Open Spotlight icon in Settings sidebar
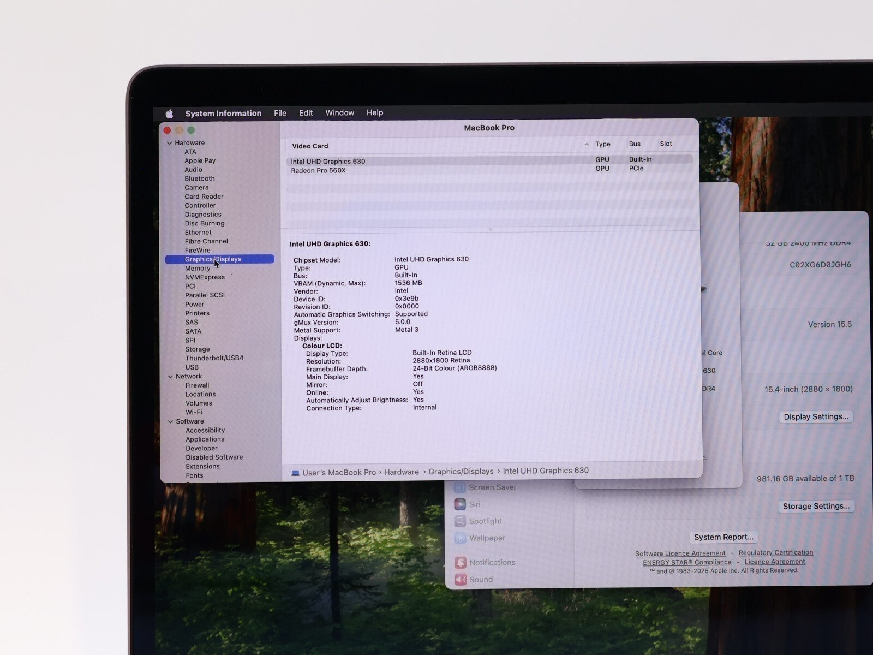The image size is (873, 655). pos(461,521)
